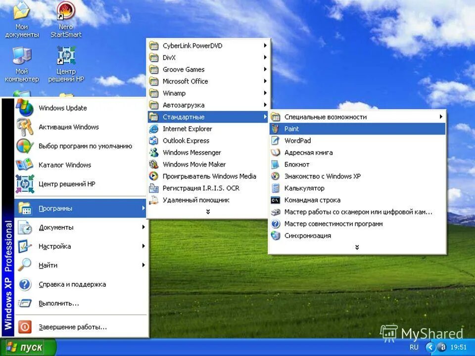This screenshot has height=356, width=475.
Task: Click the CyberLink PowerDVD label
Action: pyautogui.click(x=192, y=45)
